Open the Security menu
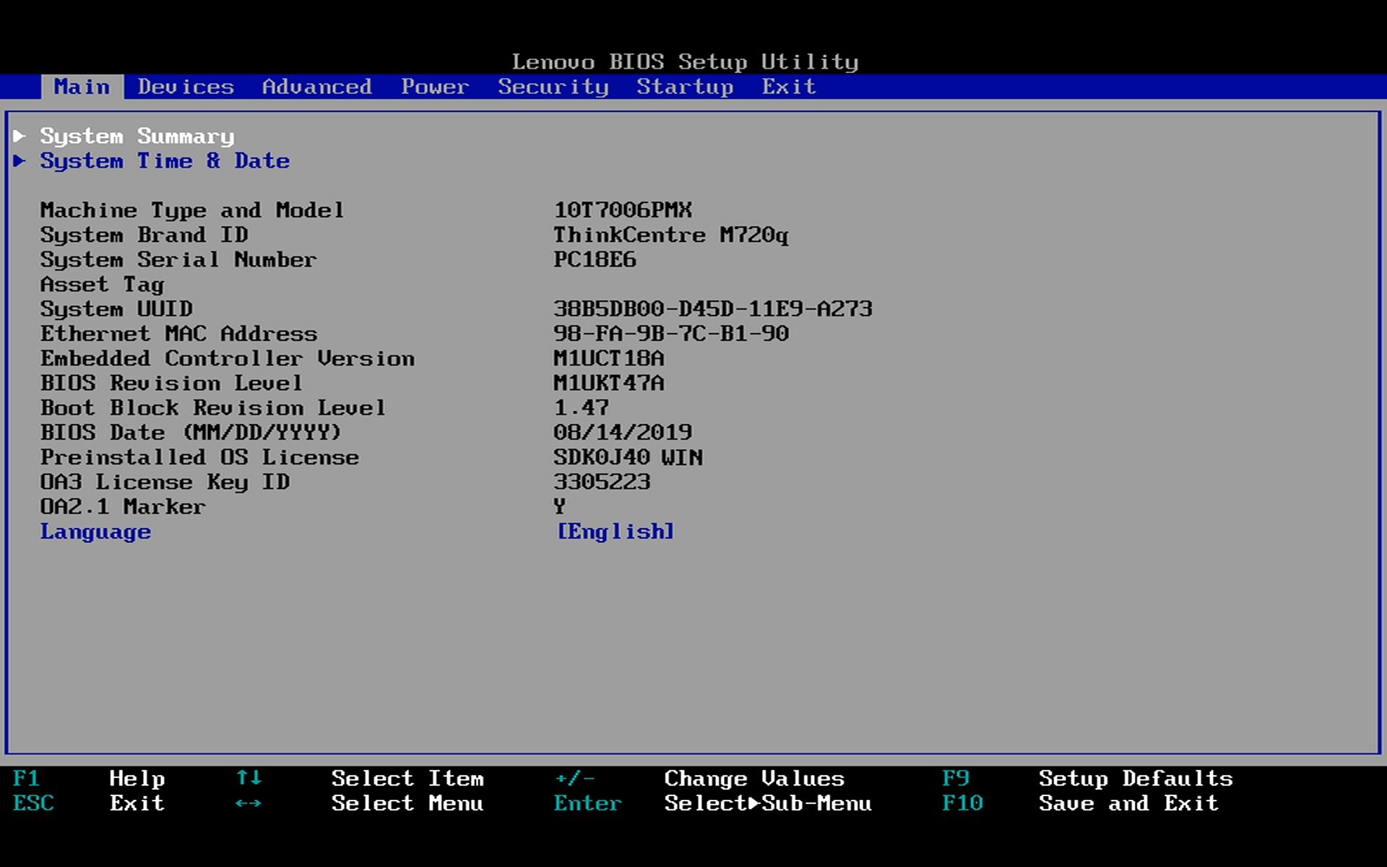The height and width of the screenshot is (867, 1387). (553, 87)
